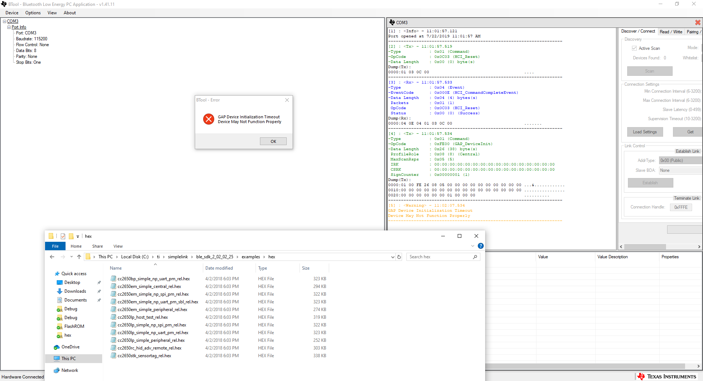Select cc2650lp_simple_peripheral_rel.hex file

click(x=151, y=340)
